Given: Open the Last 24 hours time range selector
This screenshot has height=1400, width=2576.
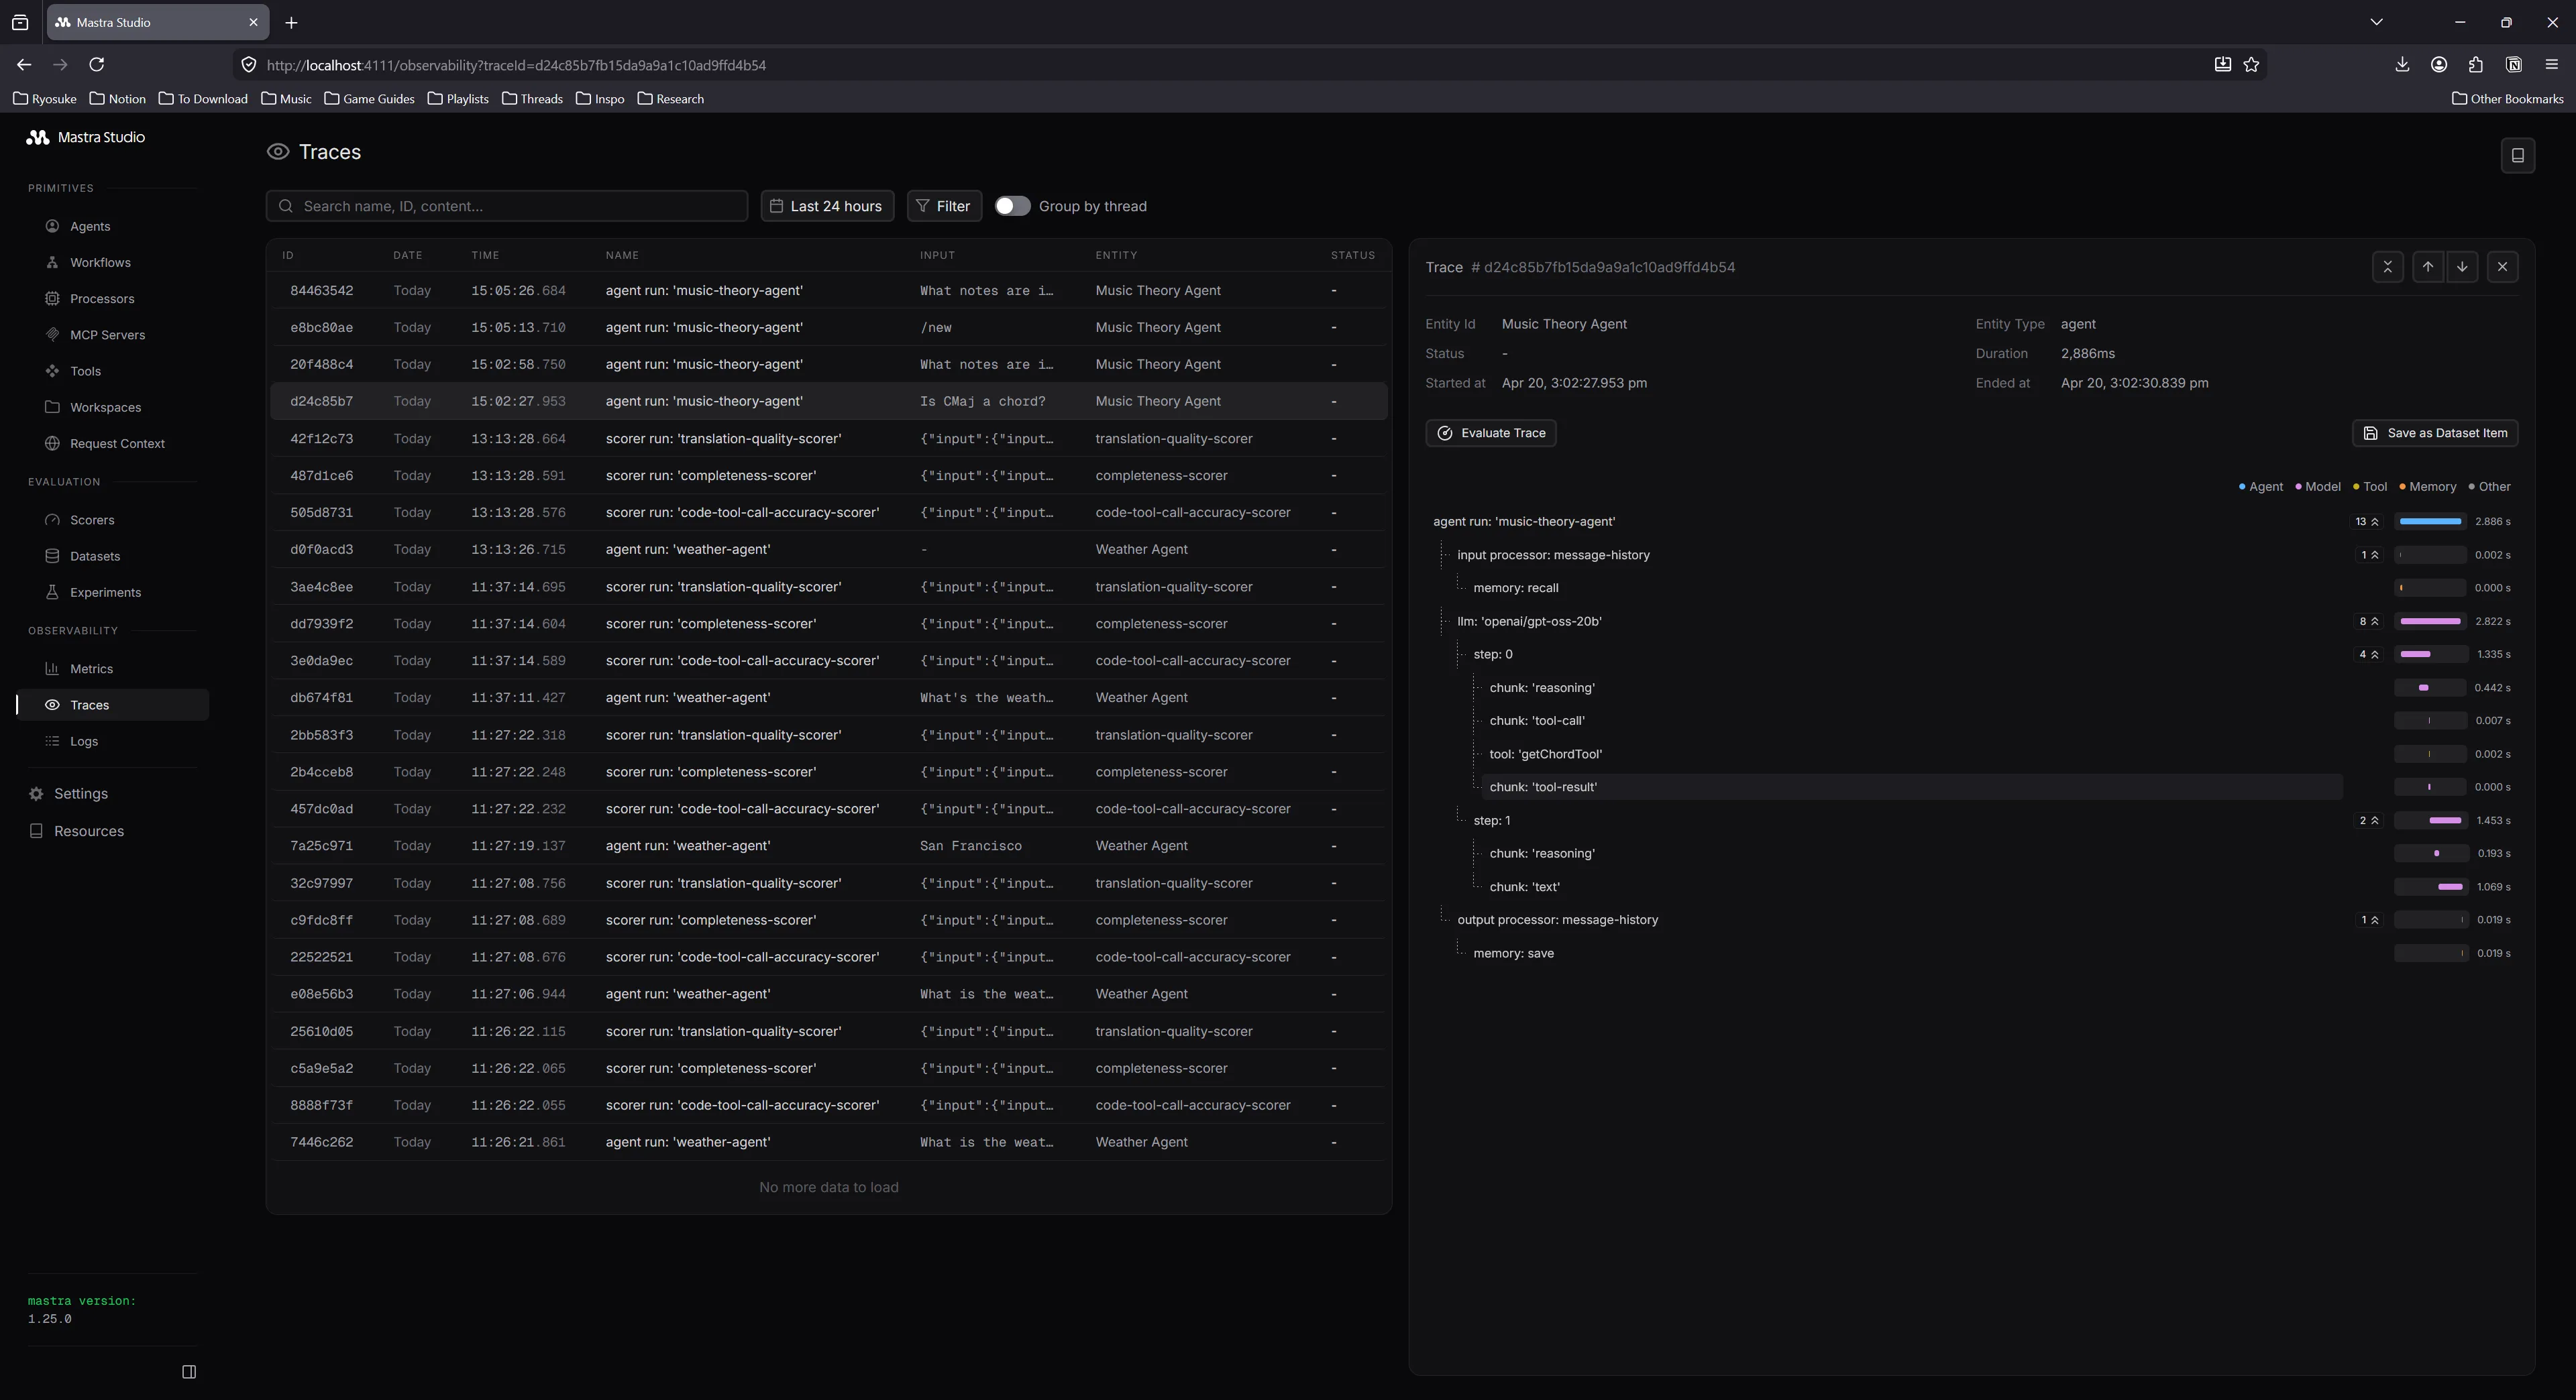Looking at the screenshot, I should 827,206.
